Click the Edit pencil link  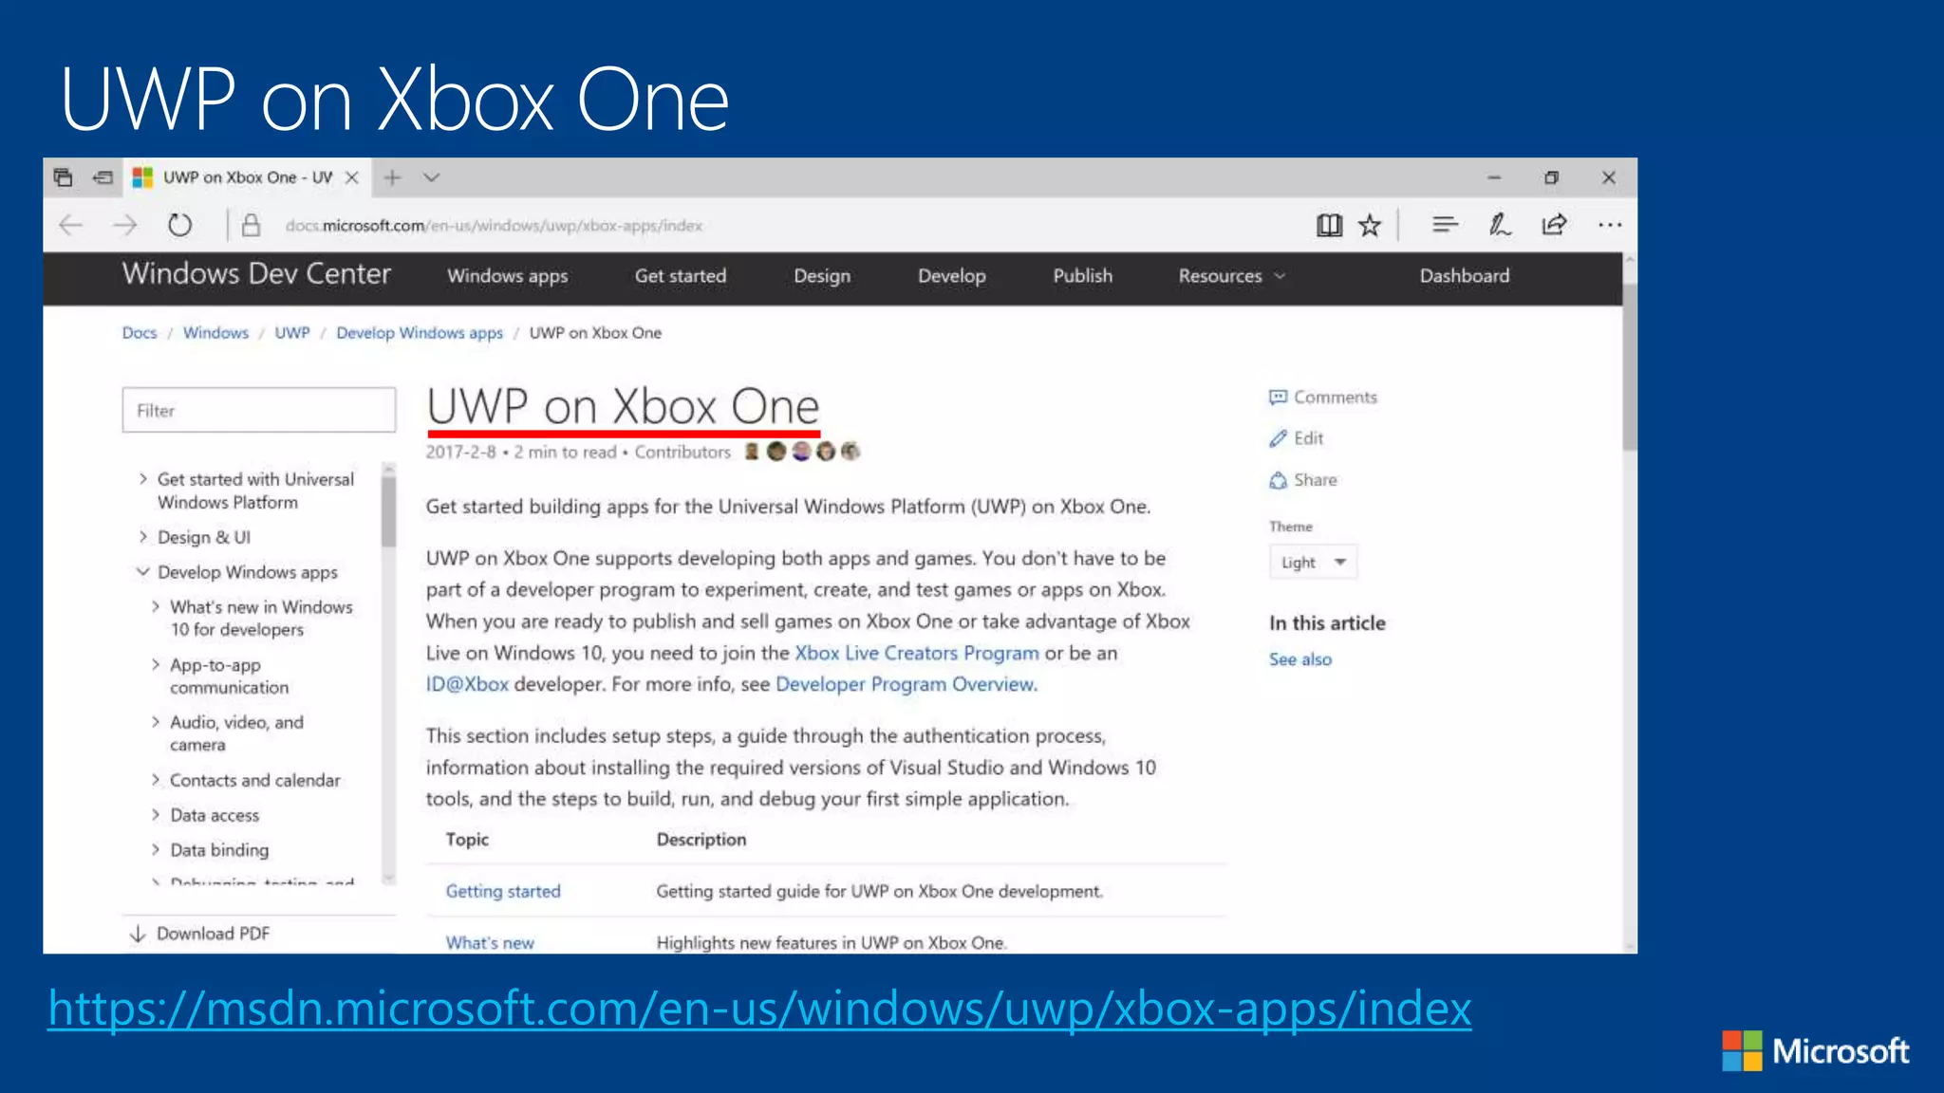1297,438
